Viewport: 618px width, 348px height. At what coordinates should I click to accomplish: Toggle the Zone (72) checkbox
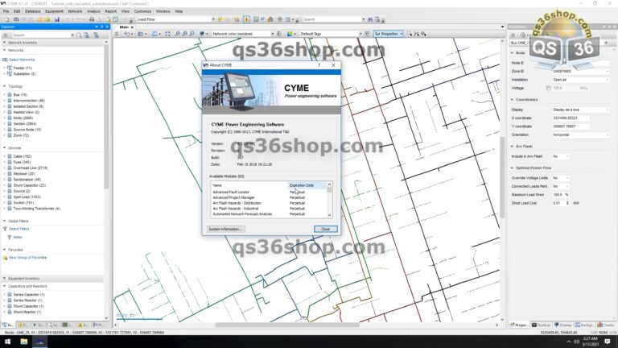(10, 135)
